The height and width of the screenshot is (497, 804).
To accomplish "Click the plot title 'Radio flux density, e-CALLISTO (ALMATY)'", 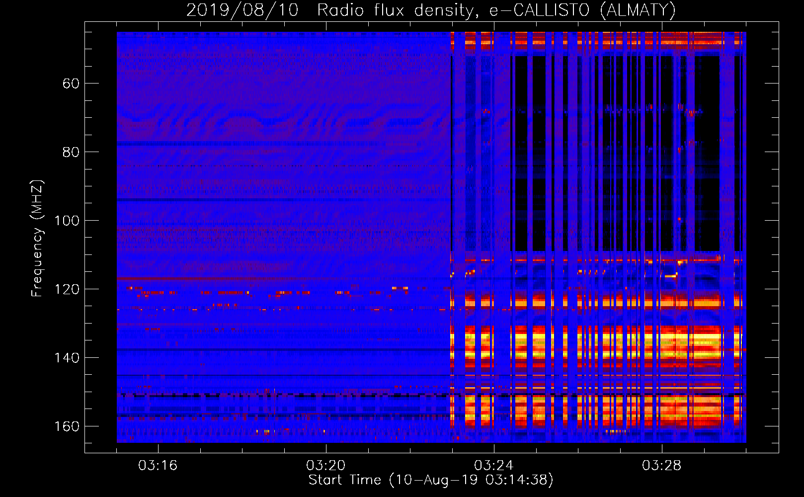I will click(x=496, y=10).
